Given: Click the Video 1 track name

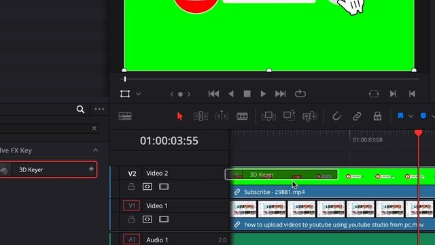Looking at the screenshot, I should pos(157,206).
